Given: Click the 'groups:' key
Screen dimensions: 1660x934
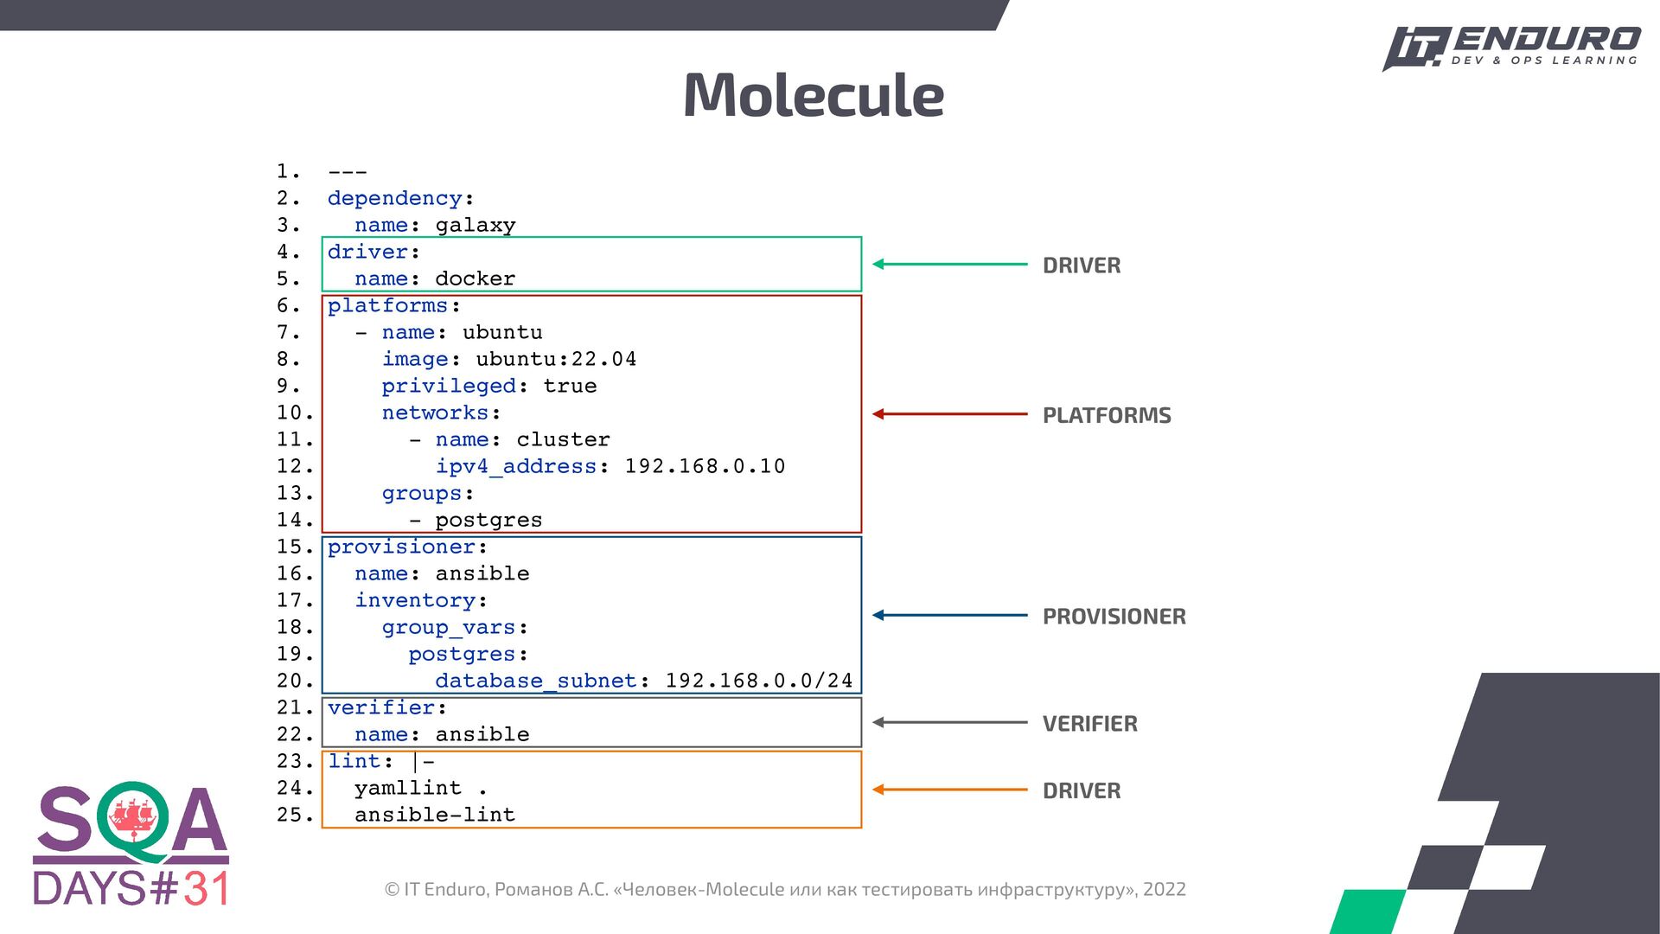Looking at the screenshot, I should [428, 493].
